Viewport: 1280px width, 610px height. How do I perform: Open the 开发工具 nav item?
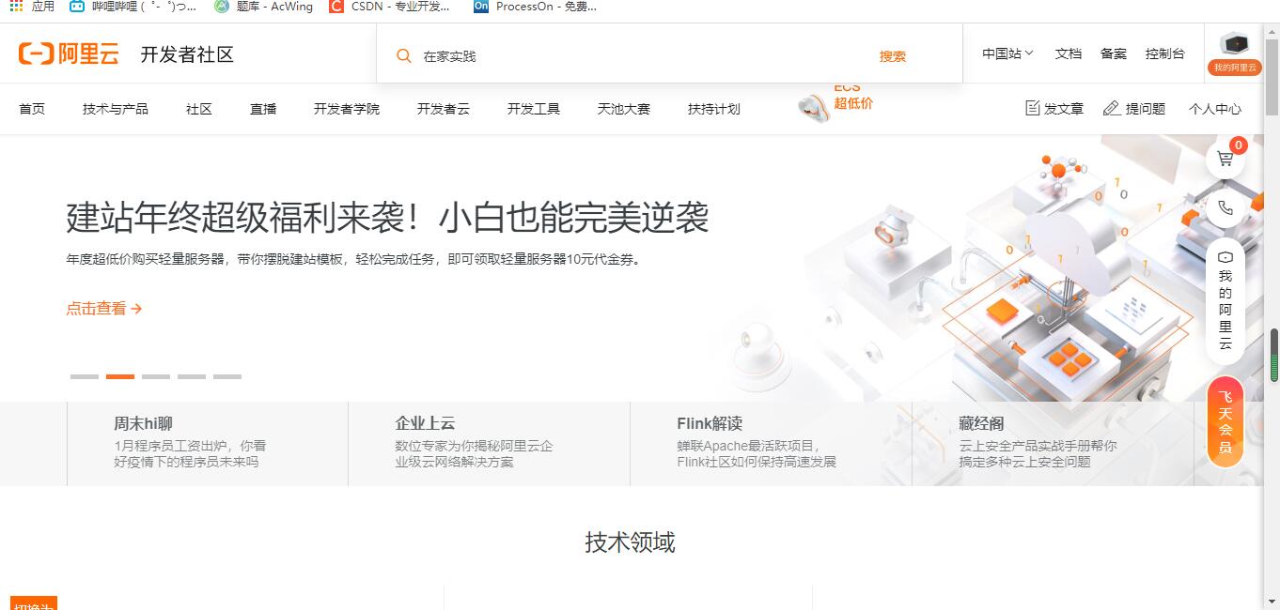[534, 109]
